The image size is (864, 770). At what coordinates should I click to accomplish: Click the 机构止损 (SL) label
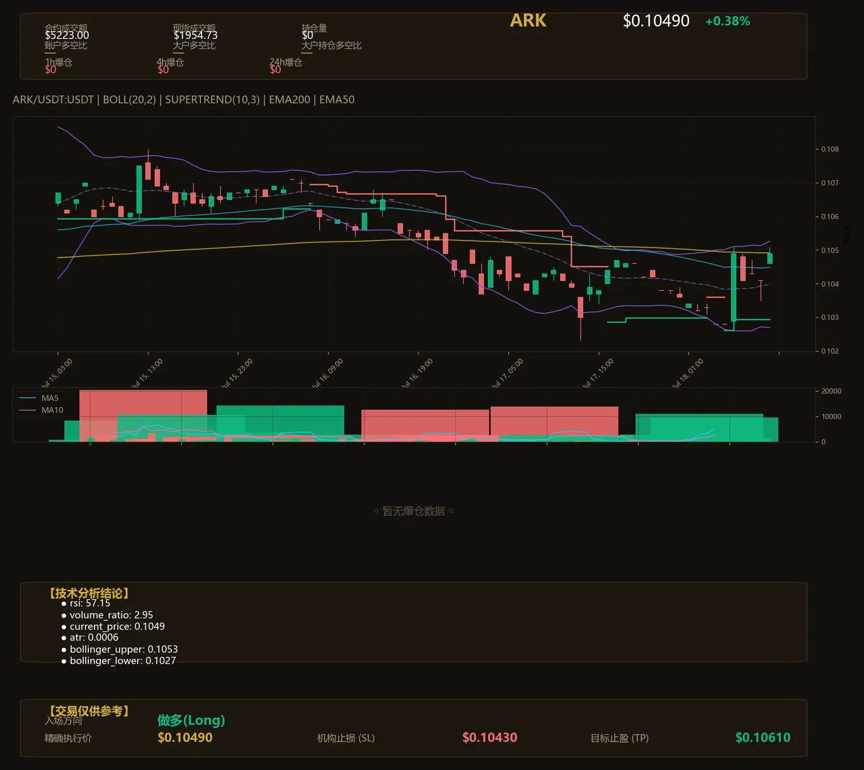click(x=346, y=738)
